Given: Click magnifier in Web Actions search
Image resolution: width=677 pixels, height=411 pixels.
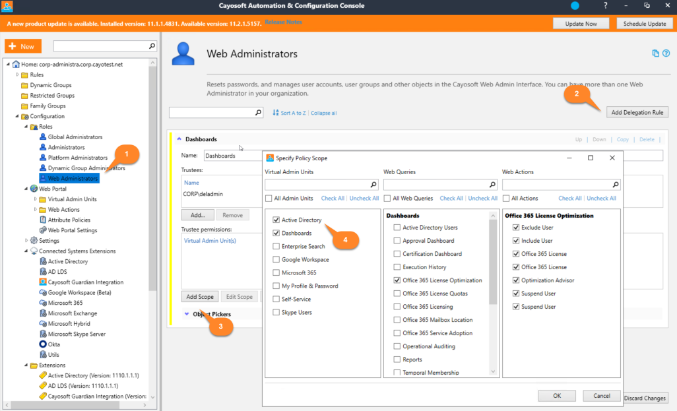Looking at the screenshot, I should (615, 184).
